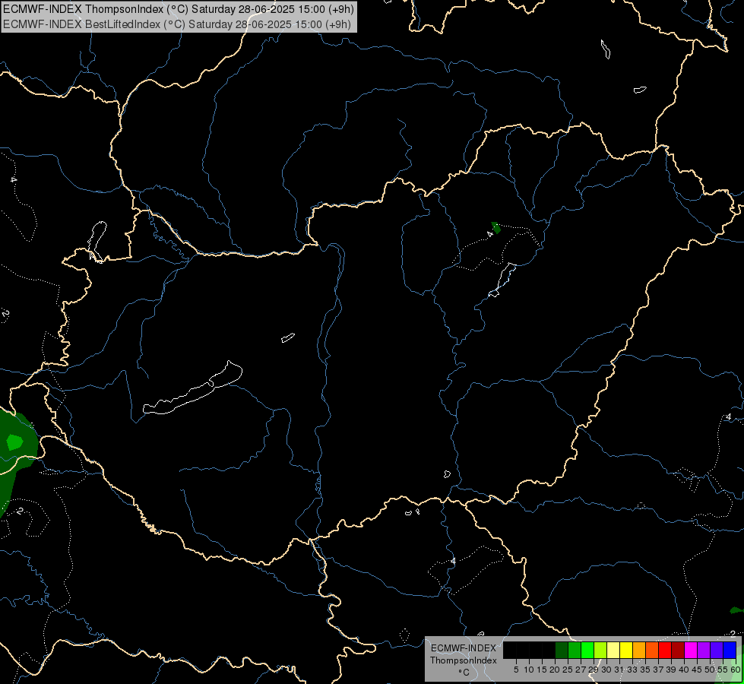Viewport: 744px width, 684px height.
Task: Pick the yellow 31–33 legend swatch
Action: point(626,651)
